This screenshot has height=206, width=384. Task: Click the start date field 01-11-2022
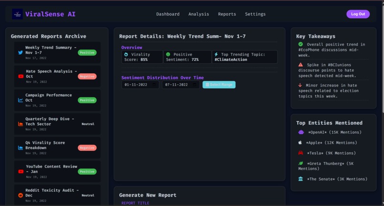coord(141,85)
